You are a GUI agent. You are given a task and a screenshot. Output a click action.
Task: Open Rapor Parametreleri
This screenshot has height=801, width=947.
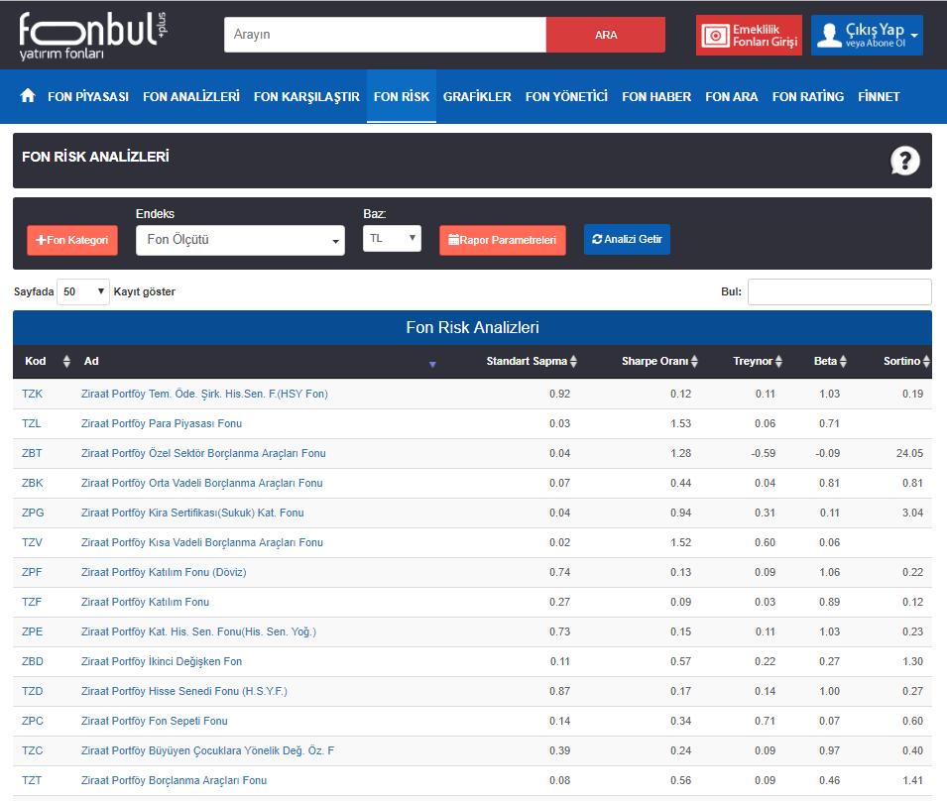(503, 240)
